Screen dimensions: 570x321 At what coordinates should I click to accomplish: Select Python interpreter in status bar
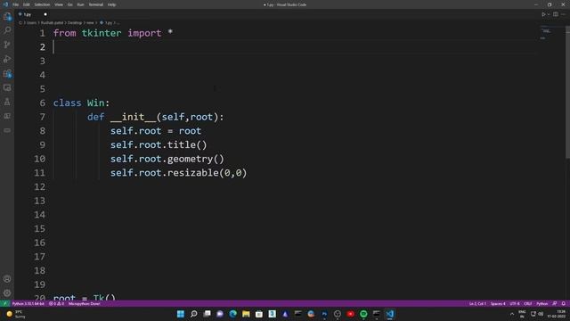point(28,303)
